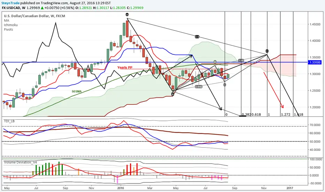The width and height of the screenshot is (325, 192).
Task: Click the 1.20000 price axis label
Action: (x=315, y=107)
